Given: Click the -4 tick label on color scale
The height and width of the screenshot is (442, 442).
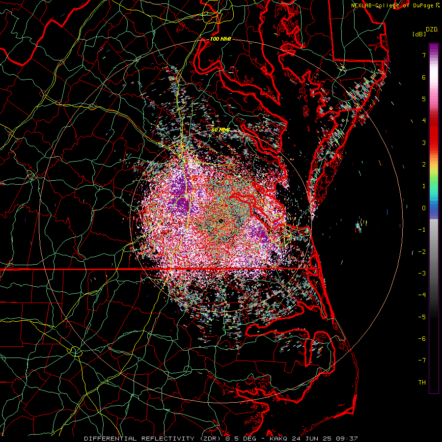Looking at the screenshot, I should [x=422, y=295].
